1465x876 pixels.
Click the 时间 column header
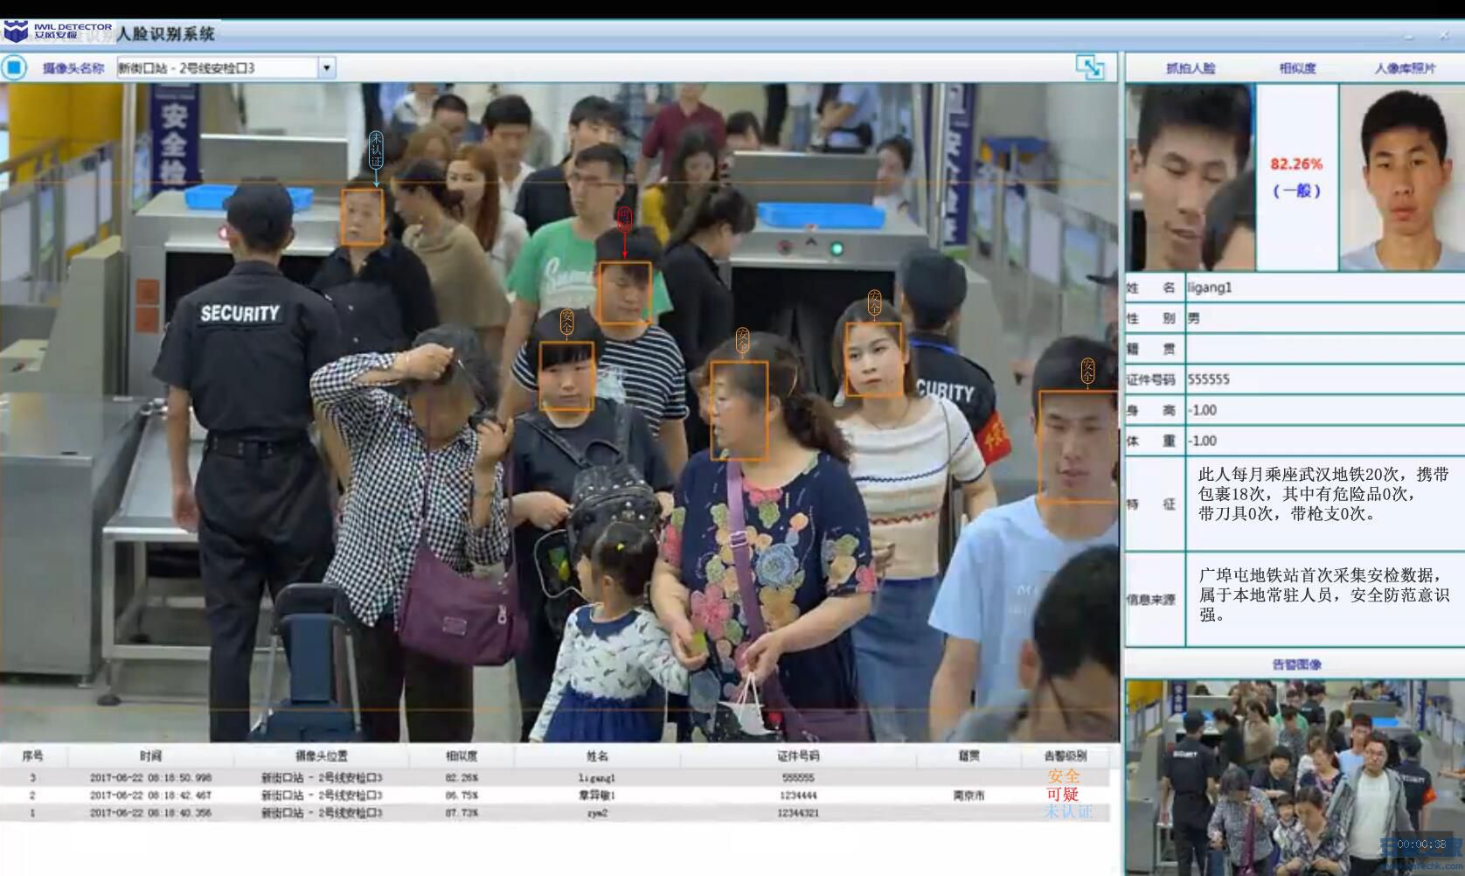pos(150,755)
